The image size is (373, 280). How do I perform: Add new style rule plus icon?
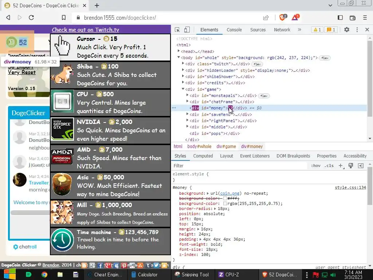[x=341, y=166]
